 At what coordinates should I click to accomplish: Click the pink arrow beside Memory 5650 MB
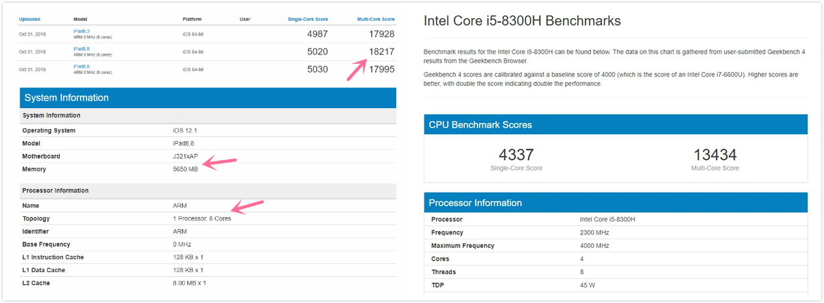(220, 163)
